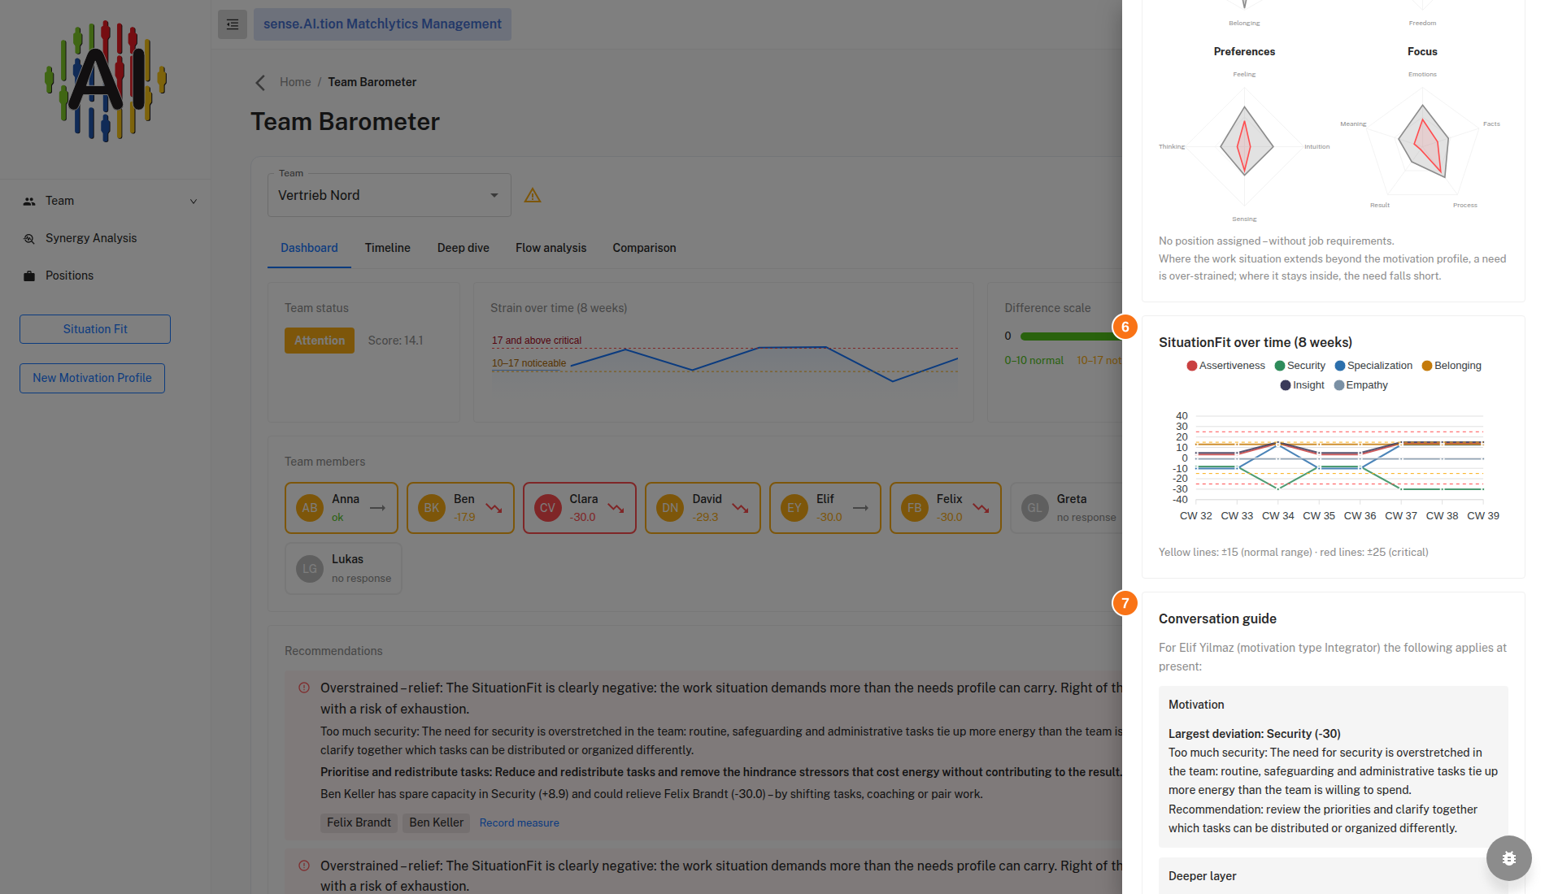Toggle the sidebar menu icon
This screenshot has height=894, width=1545.
(x=233, y=24)
